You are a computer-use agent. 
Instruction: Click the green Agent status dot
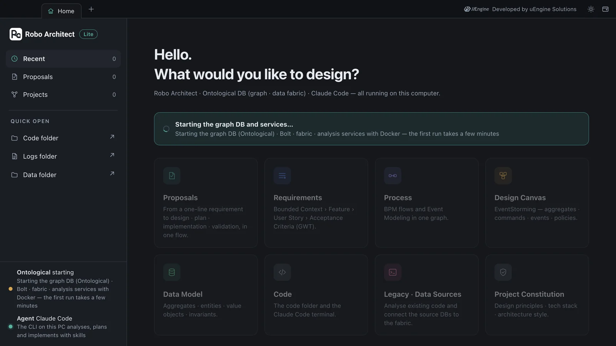[10, 326]
